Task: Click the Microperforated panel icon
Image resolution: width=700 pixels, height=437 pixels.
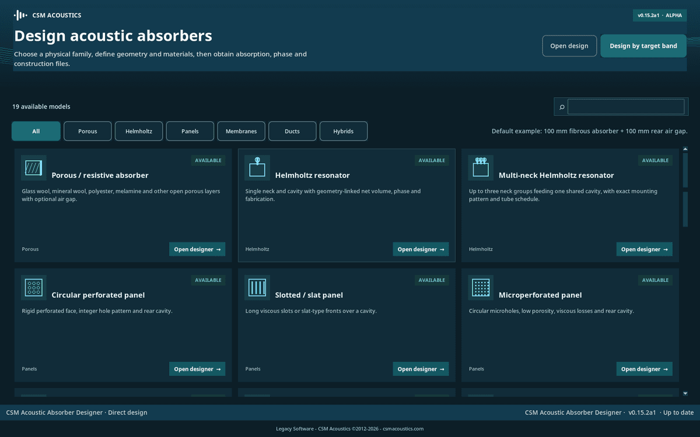Action: tap(481, 288)
